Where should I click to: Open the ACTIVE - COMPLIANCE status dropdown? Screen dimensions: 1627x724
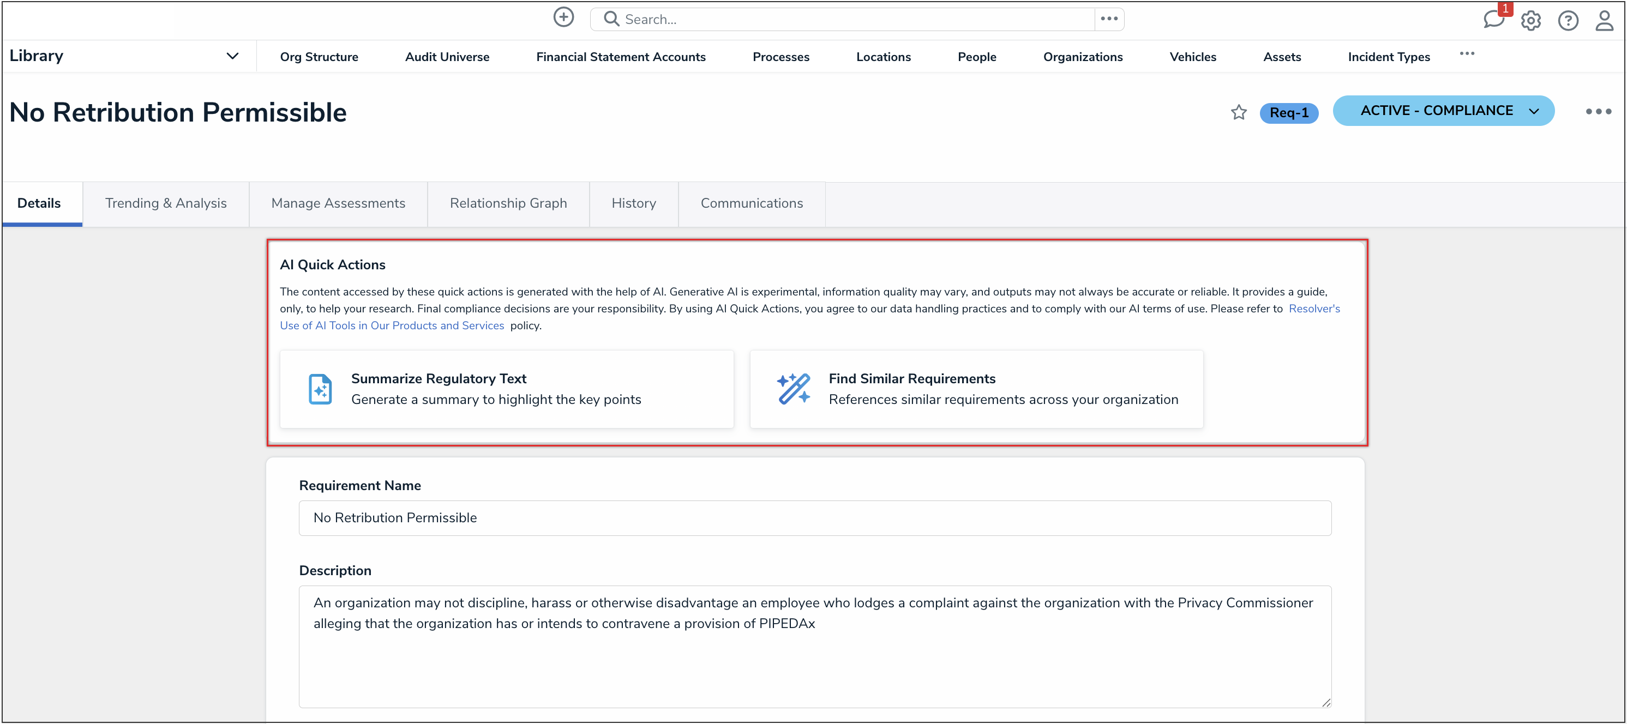coord(1443,111)
